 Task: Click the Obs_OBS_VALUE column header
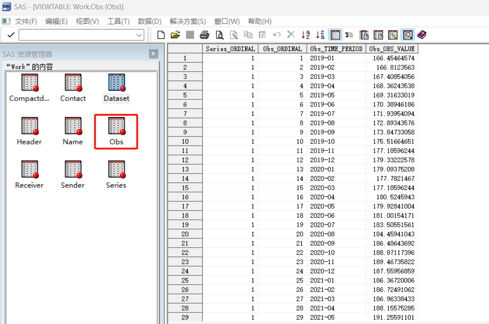(x=392, y=49)
